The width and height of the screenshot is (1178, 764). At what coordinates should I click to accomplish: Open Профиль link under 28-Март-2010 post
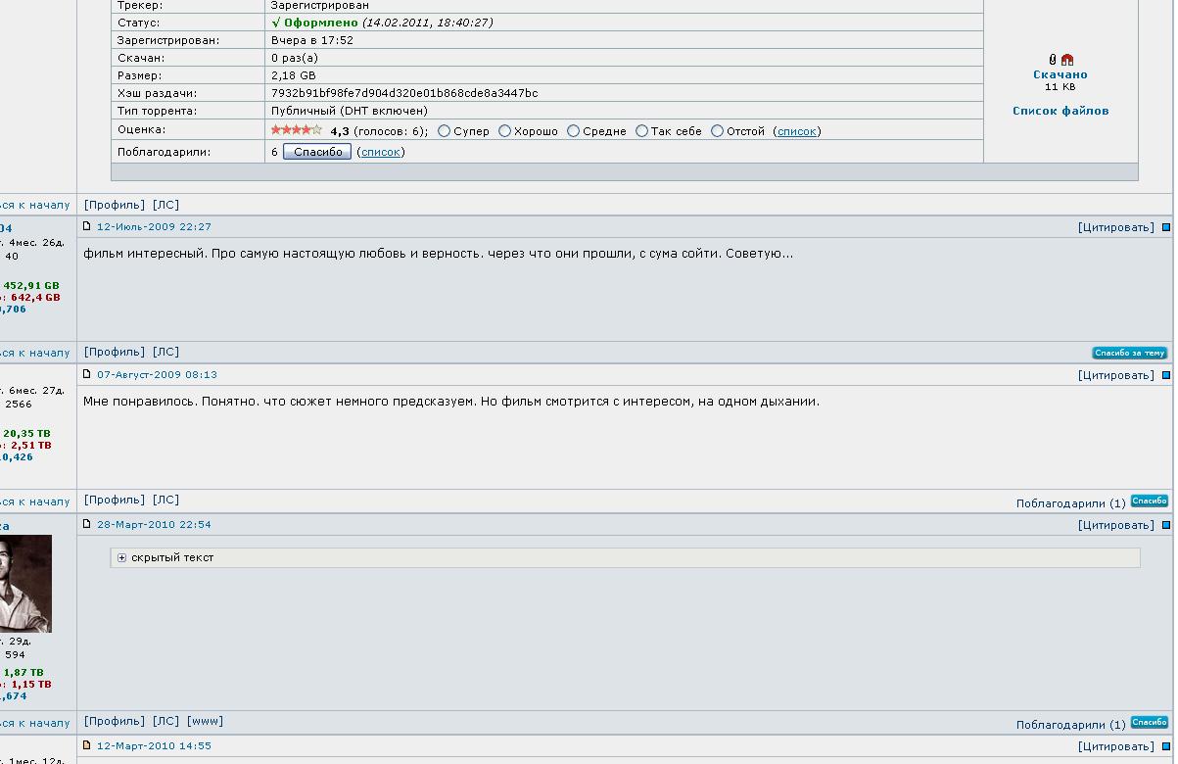(x=115, y=721)
